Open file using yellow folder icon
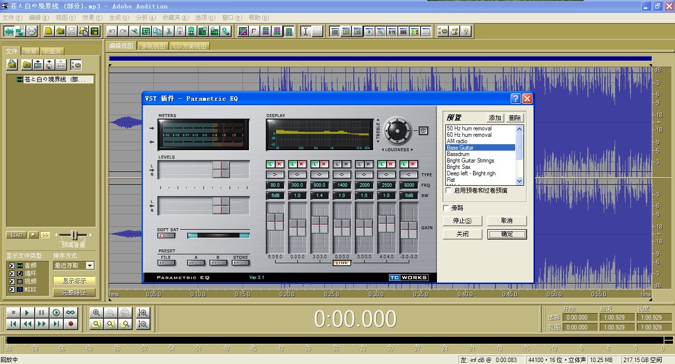The image size is (675, 364). pyautogui.click(x=60, y=31)
